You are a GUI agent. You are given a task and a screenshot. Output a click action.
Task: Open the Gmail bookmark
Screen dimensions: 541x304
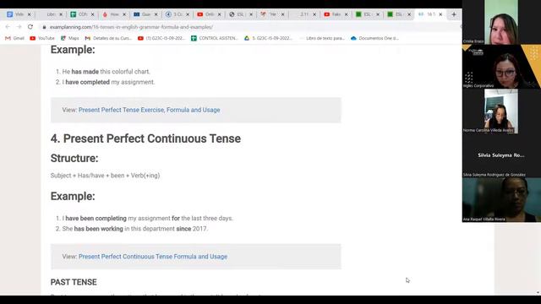(14, 38)
